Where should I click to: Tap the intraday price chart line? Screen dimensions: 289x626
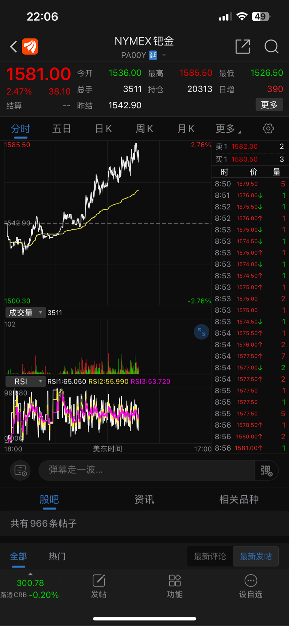pos(108,223)
